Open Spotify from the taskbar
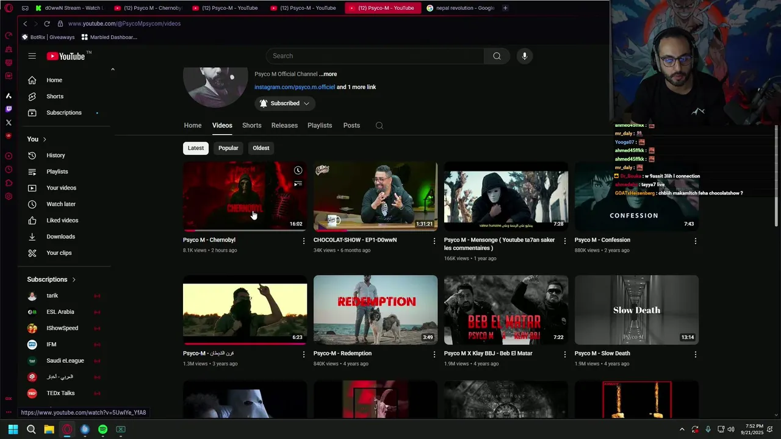 [x=103, y=429]
